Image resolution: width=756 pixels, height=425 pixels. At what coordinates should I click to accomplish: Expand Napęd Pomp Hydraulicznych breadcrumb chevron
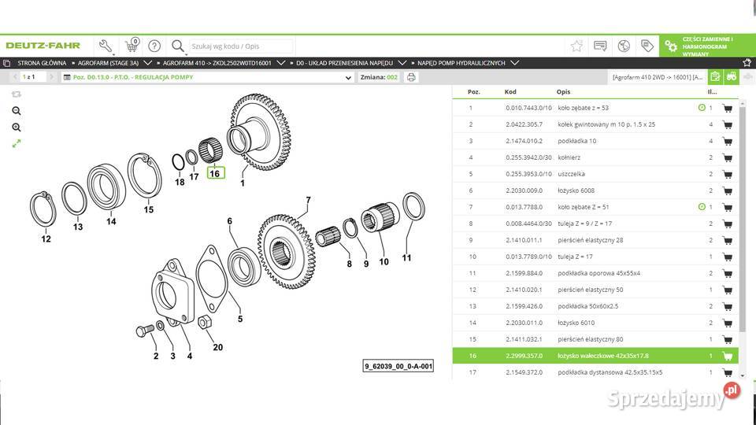513,62
